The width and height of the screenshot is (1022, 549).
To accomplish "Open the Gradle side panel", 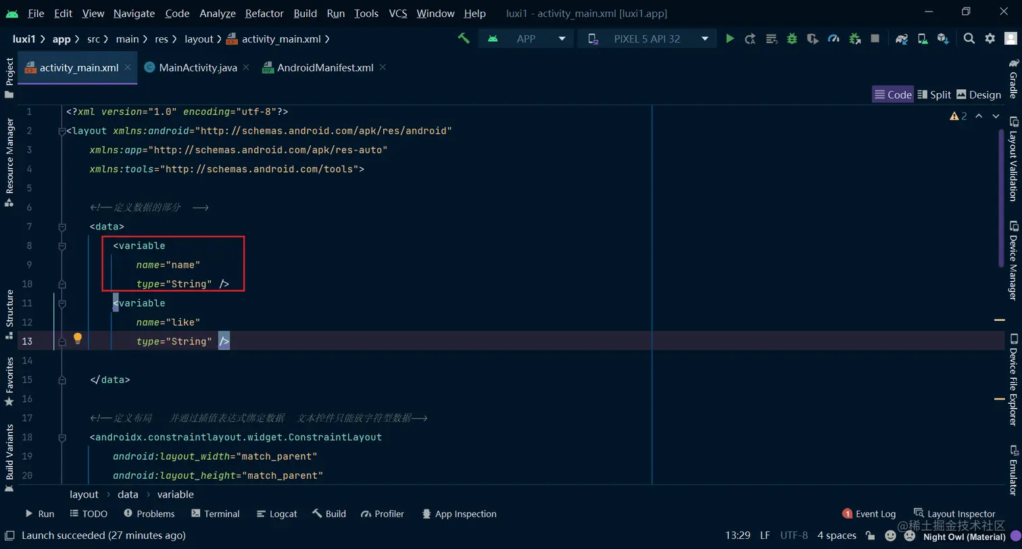I will coord(1013,78).
